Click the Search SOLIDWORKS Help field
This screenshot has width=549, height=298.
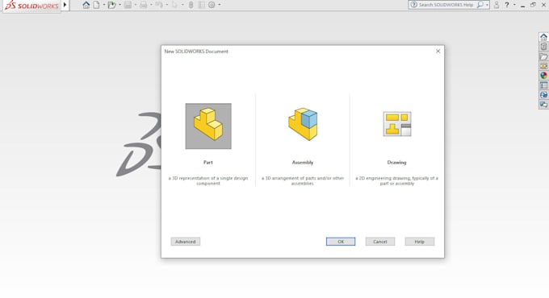tap(446, 5)
